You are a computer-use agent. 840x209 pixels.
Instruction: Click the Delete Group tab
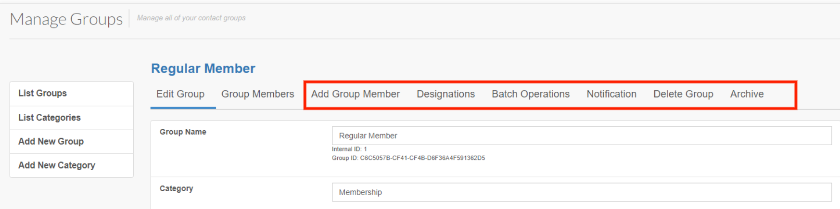point(683,94)
